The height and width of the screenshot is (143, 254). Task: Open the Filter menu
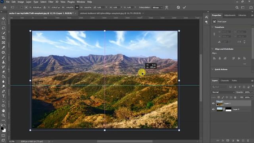click(x=51, y=2)
